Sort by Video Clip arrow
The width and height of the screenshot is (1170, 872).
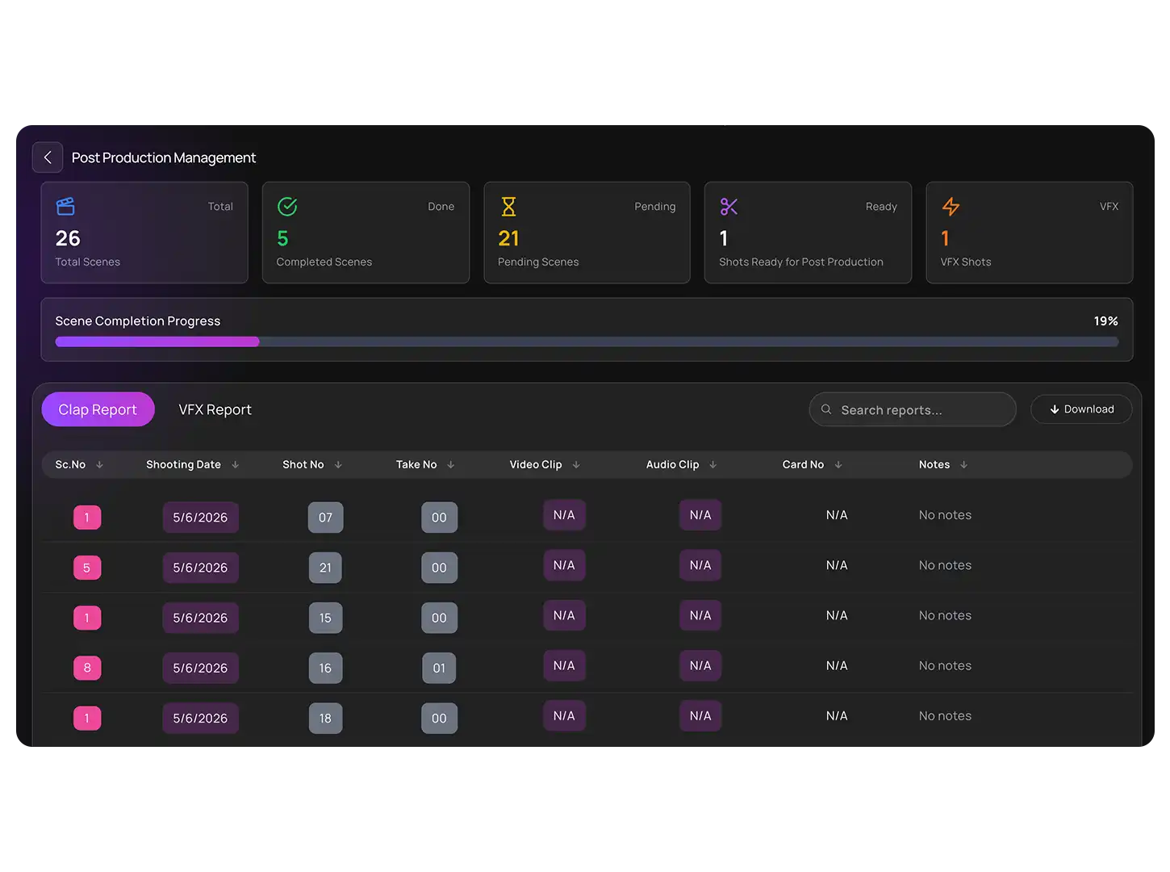[x=576, y=464]
